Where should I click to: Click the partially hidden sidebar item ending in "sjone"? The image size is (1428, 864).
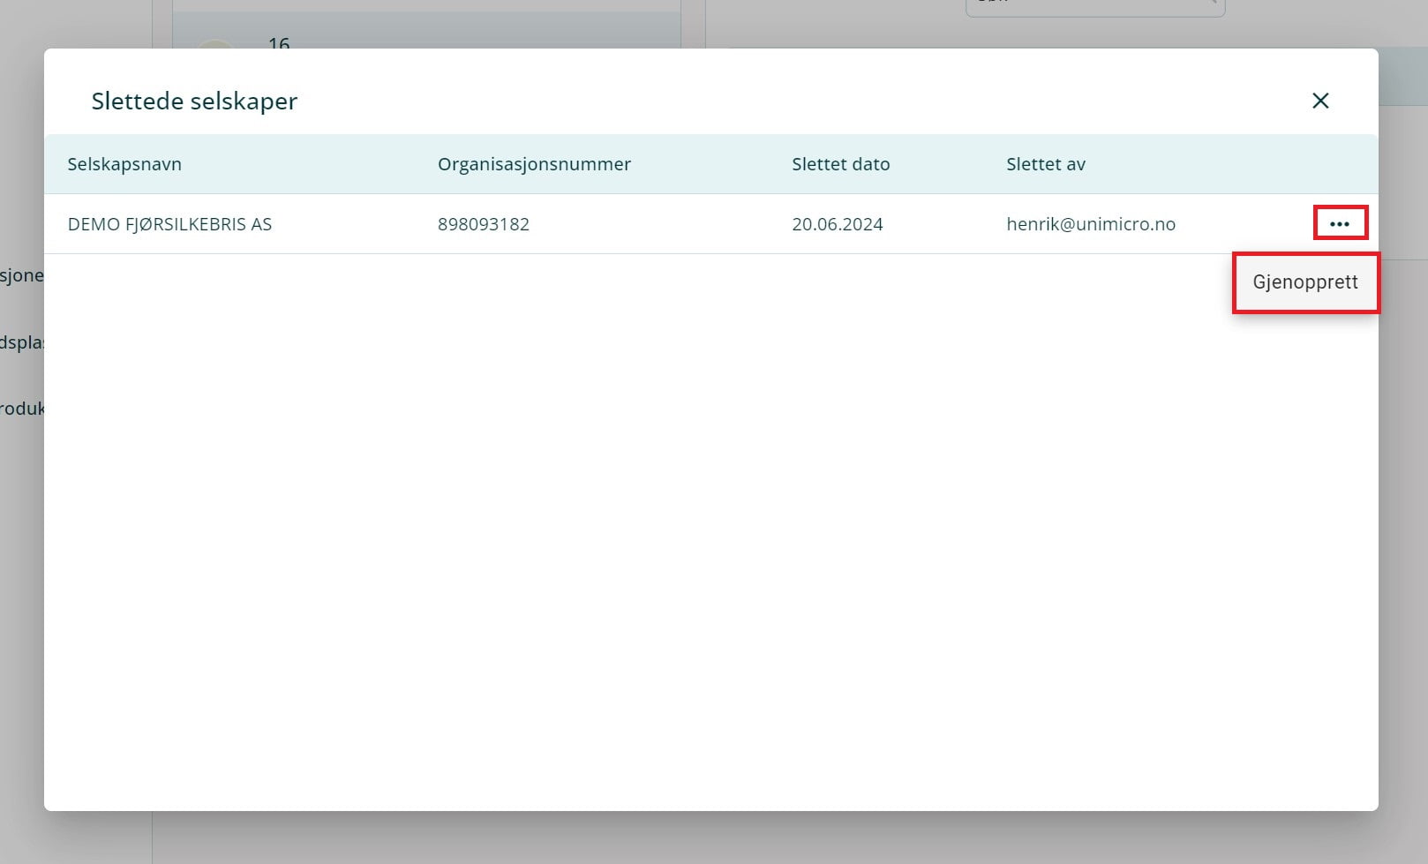click(x=21, y=275)
